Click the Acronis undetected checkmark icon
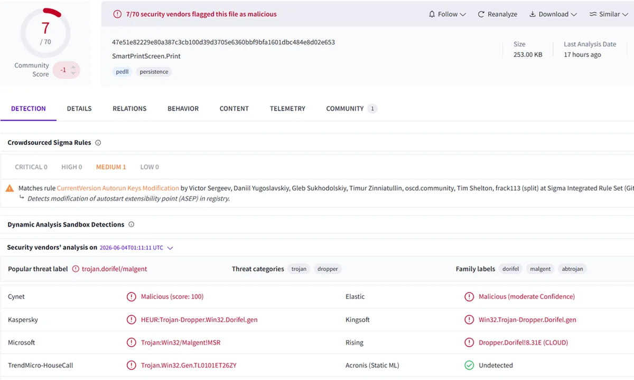This screenshot has height=380, width=634. point(469,365)
